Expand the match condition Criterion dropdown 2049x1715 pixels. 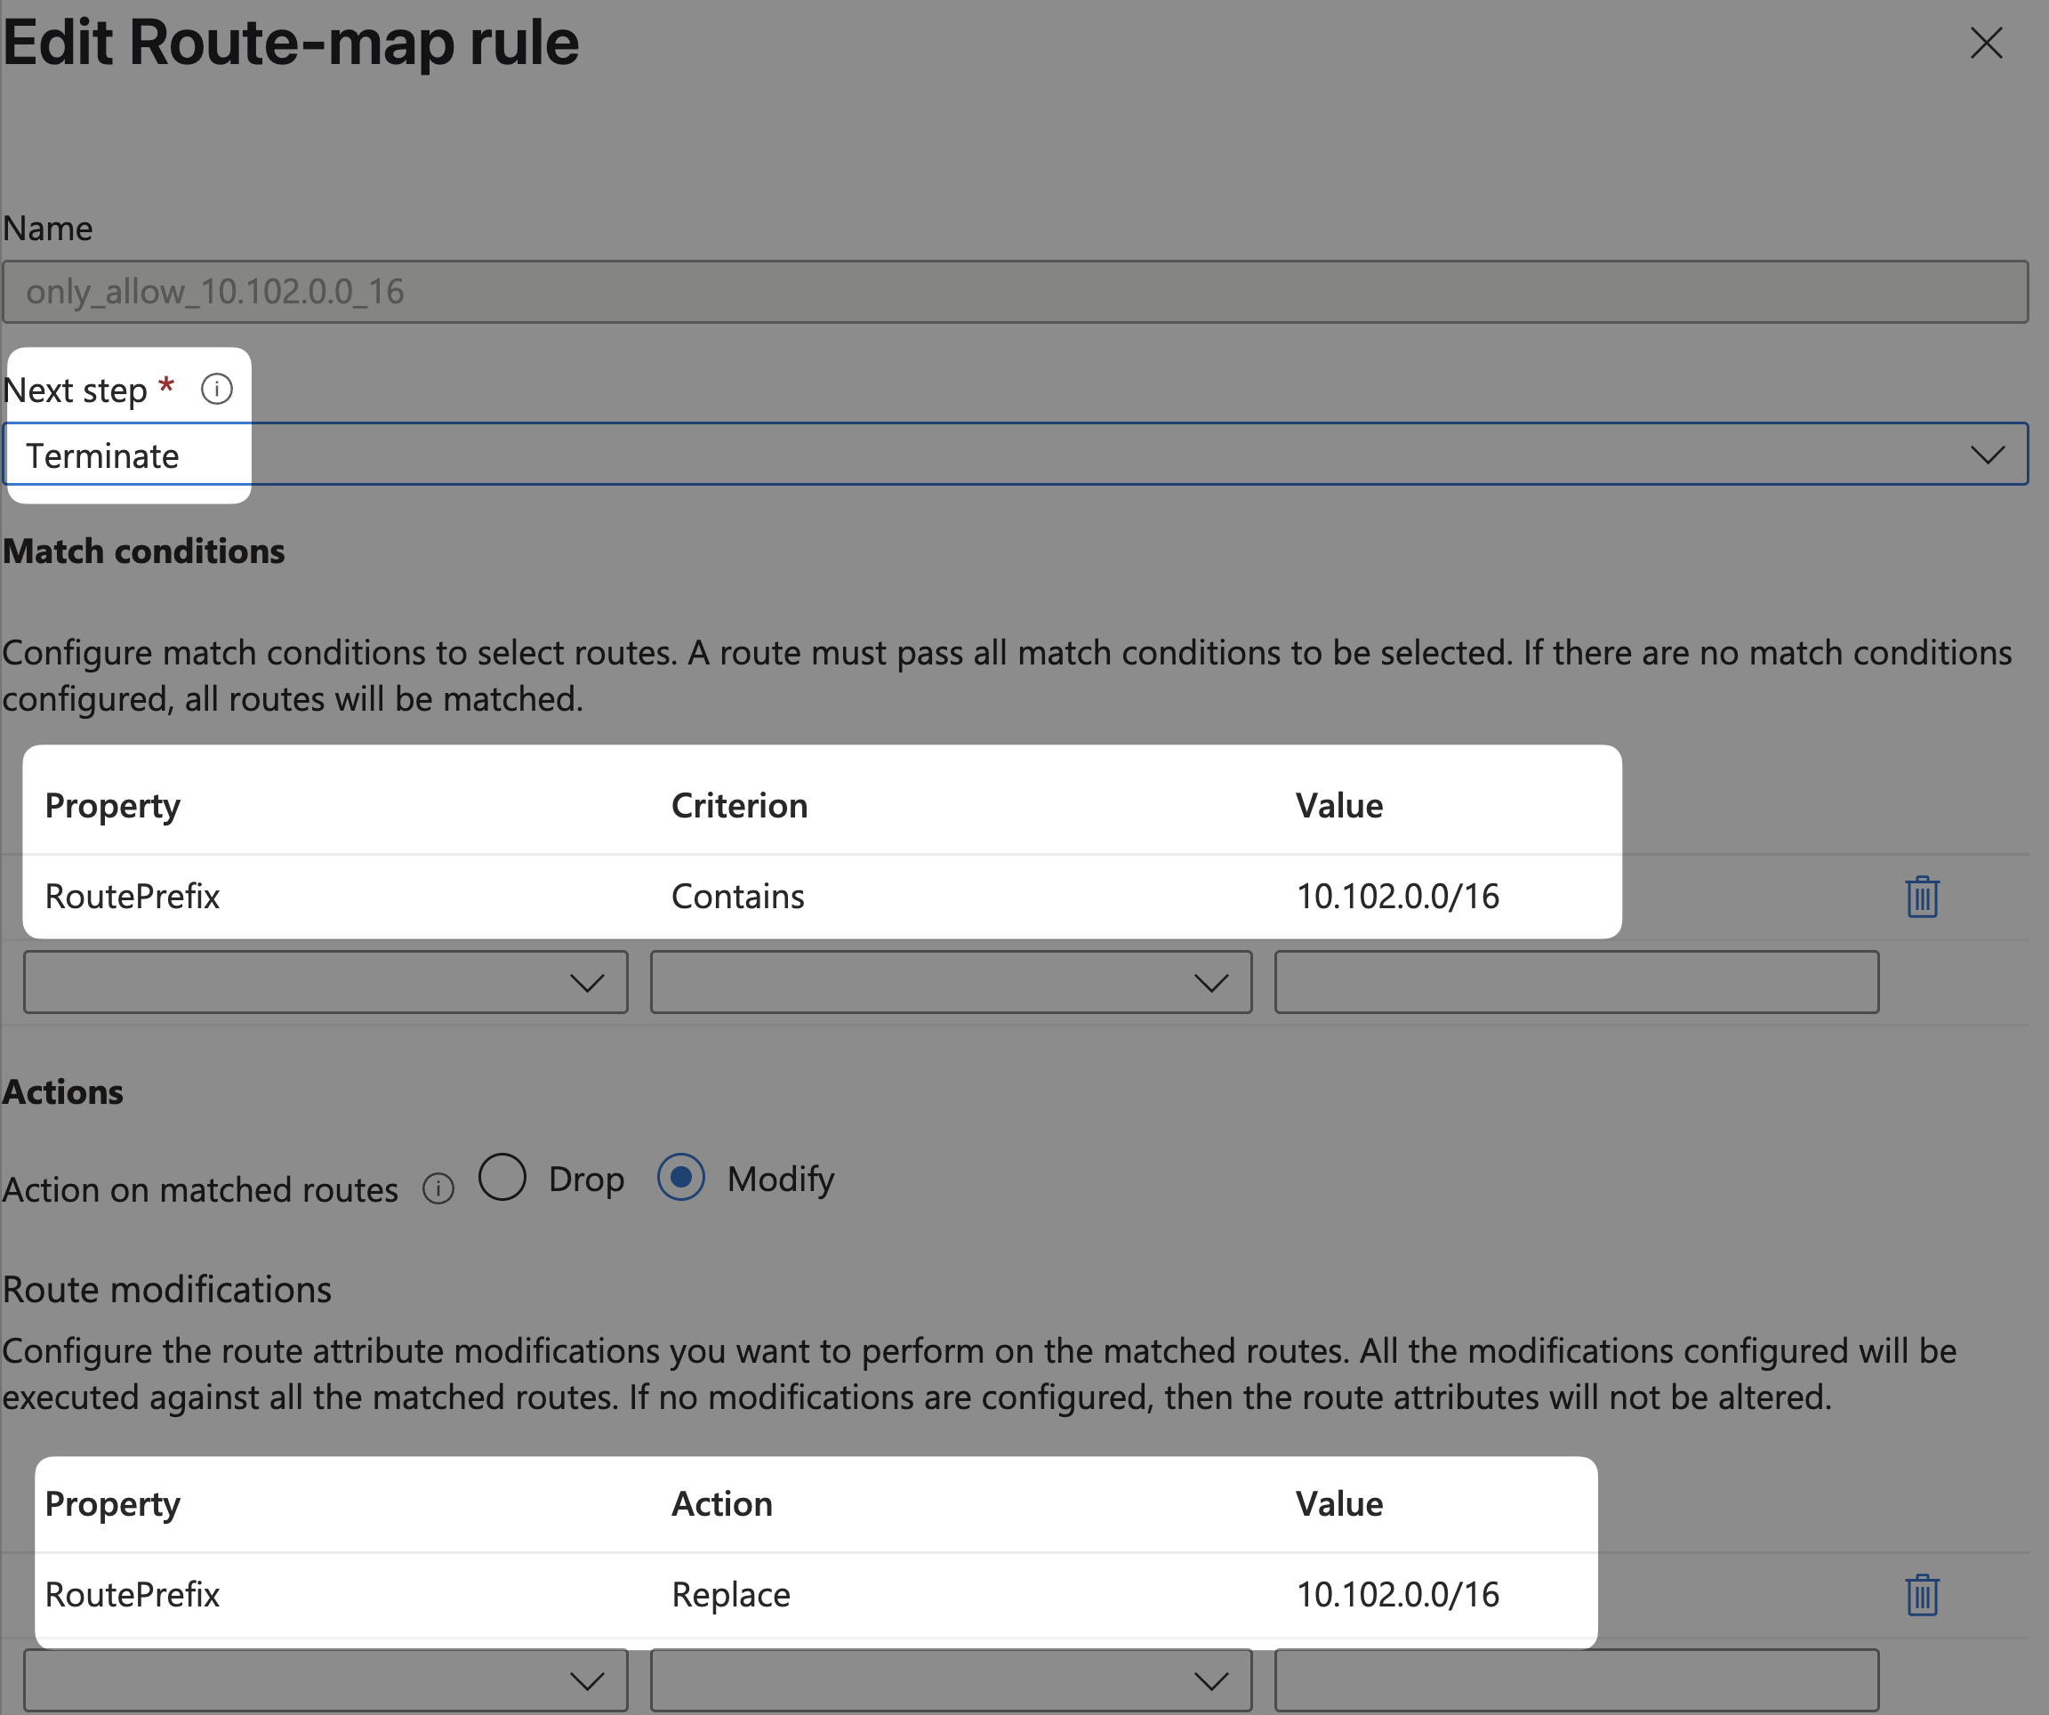pos(951,983)
